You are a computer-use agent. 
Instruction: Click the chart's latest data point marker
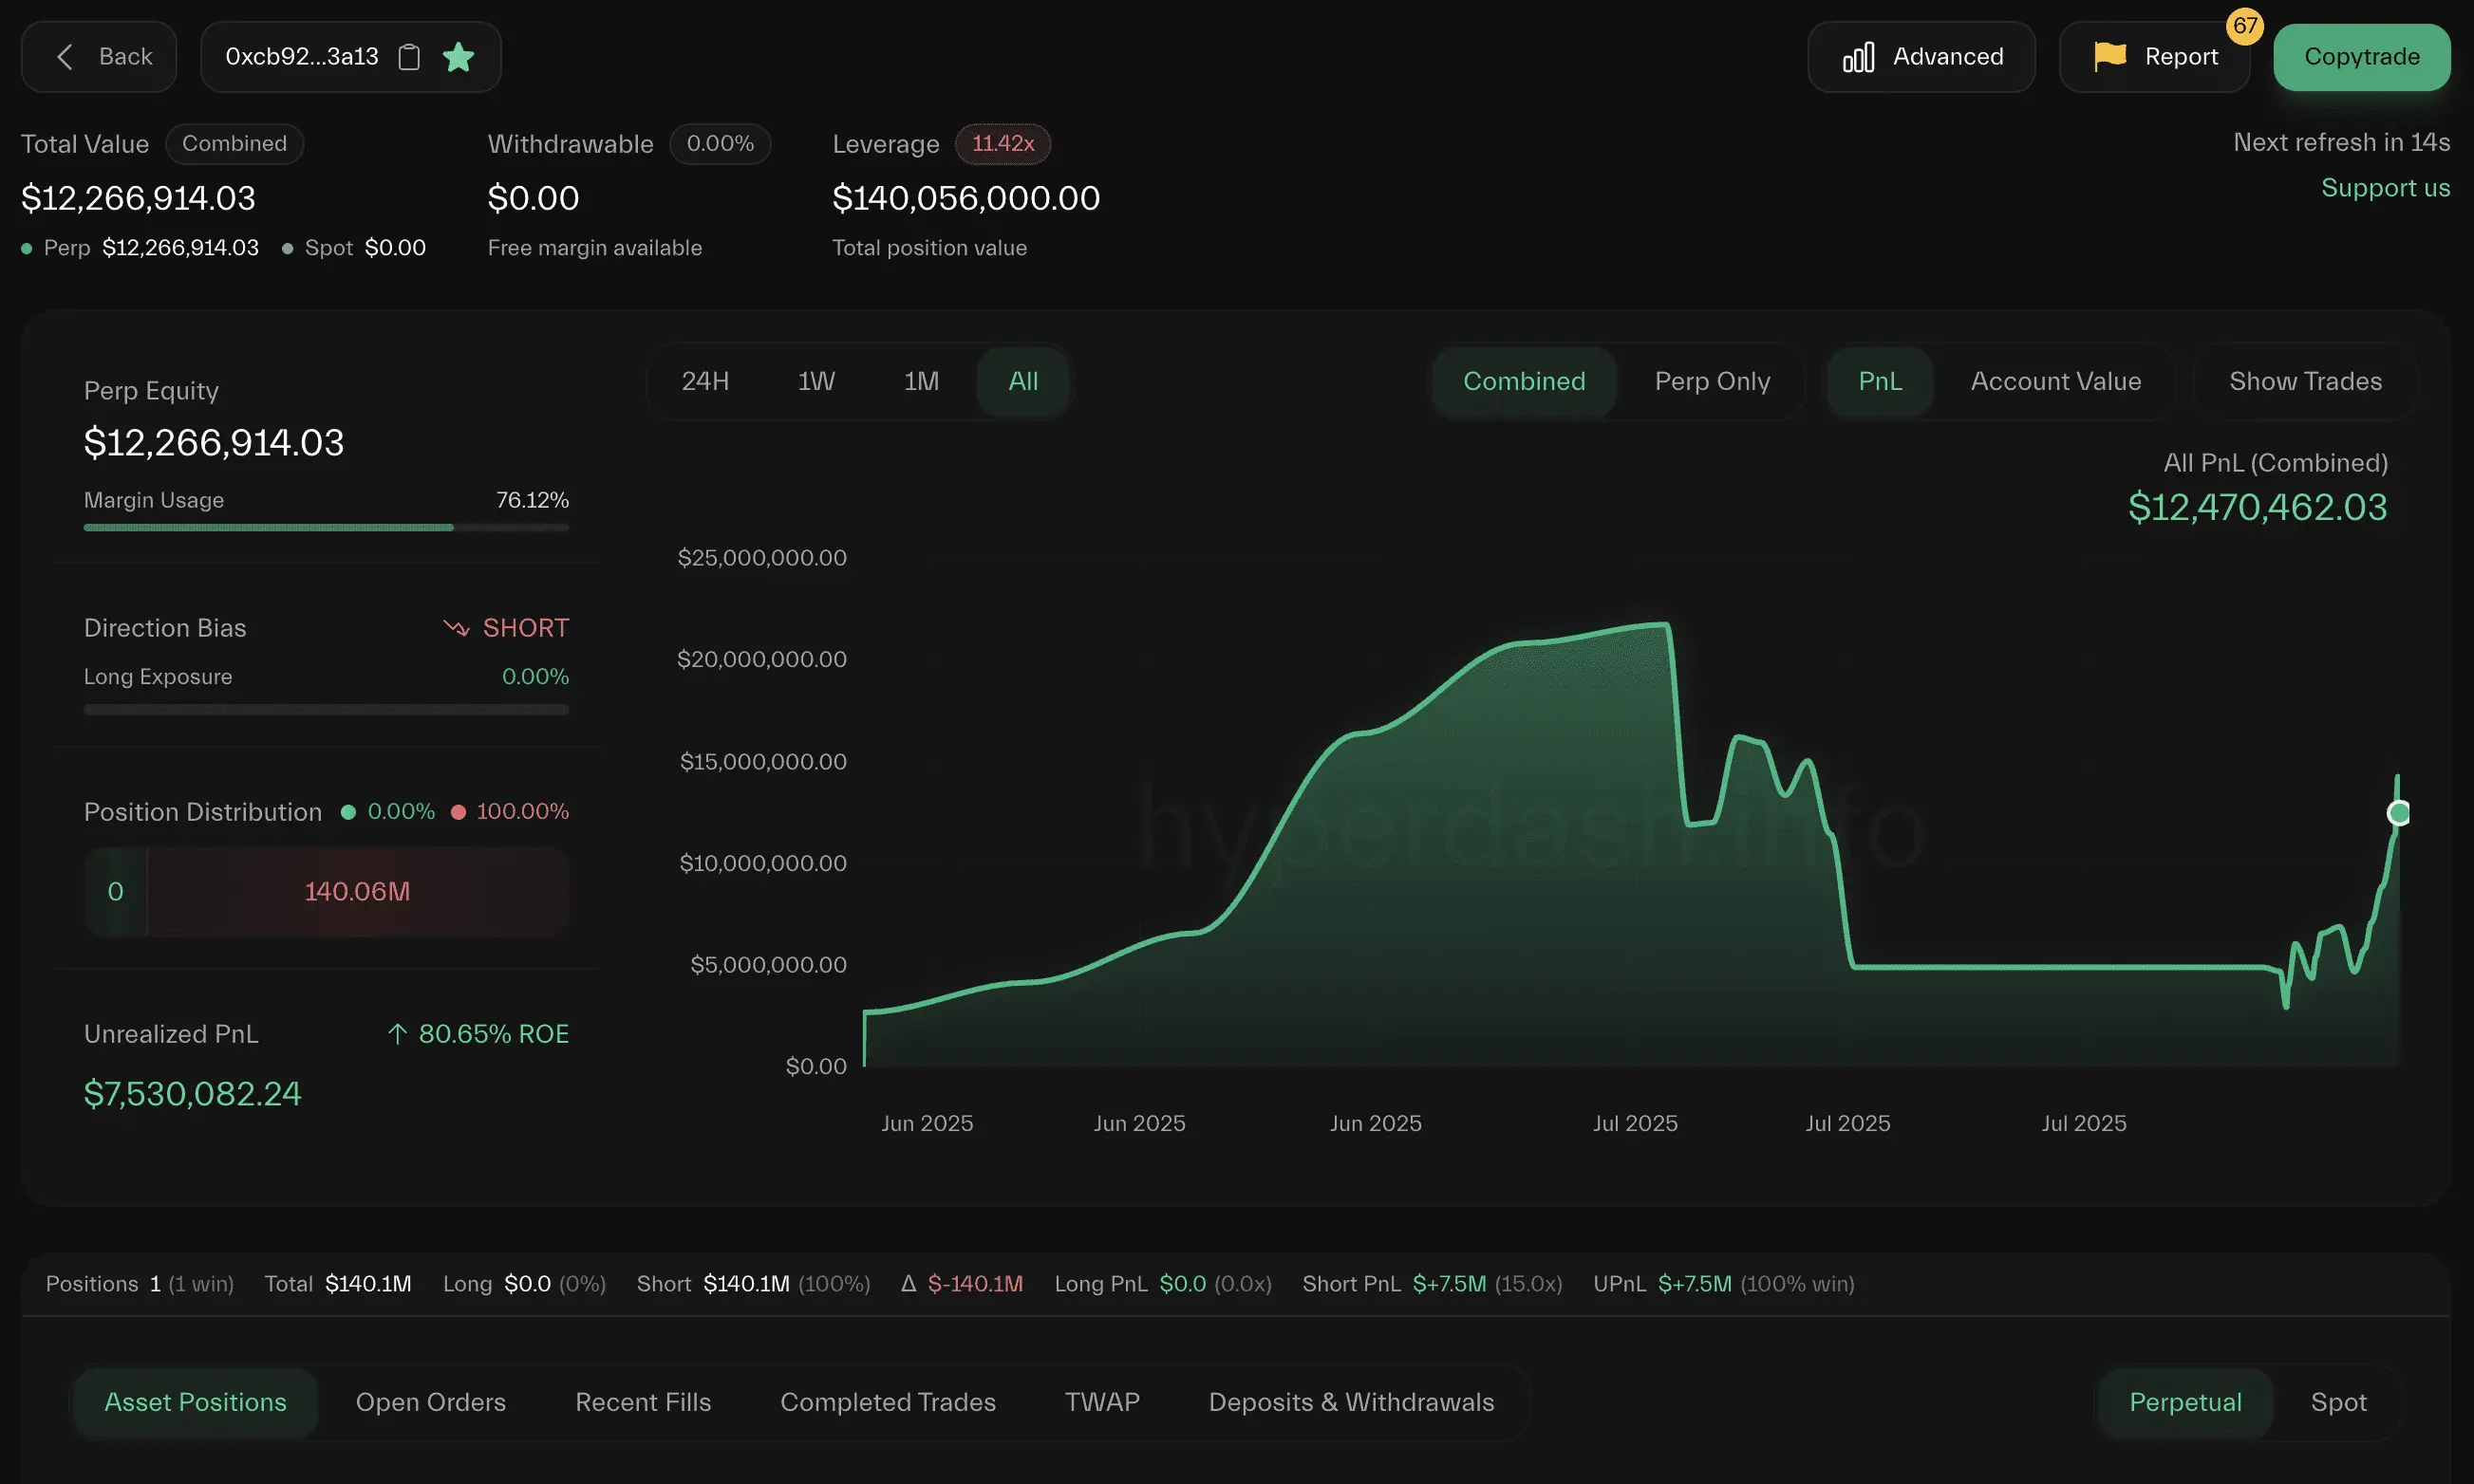coord(2397,813)
